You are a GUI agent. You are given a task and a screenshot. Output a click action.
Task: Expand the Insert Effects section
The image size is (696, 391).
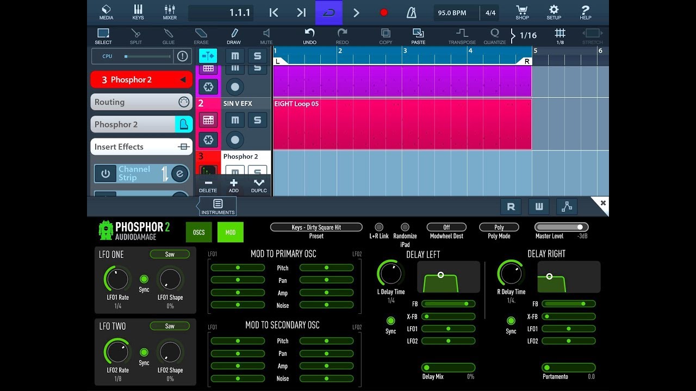click(141, 147)
